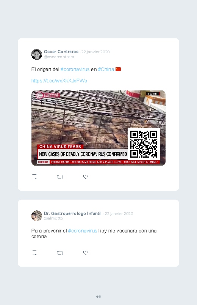This screenshot has width=197, height=305.
Task: Click the @almotto handle
Action: tap(53, 218)
